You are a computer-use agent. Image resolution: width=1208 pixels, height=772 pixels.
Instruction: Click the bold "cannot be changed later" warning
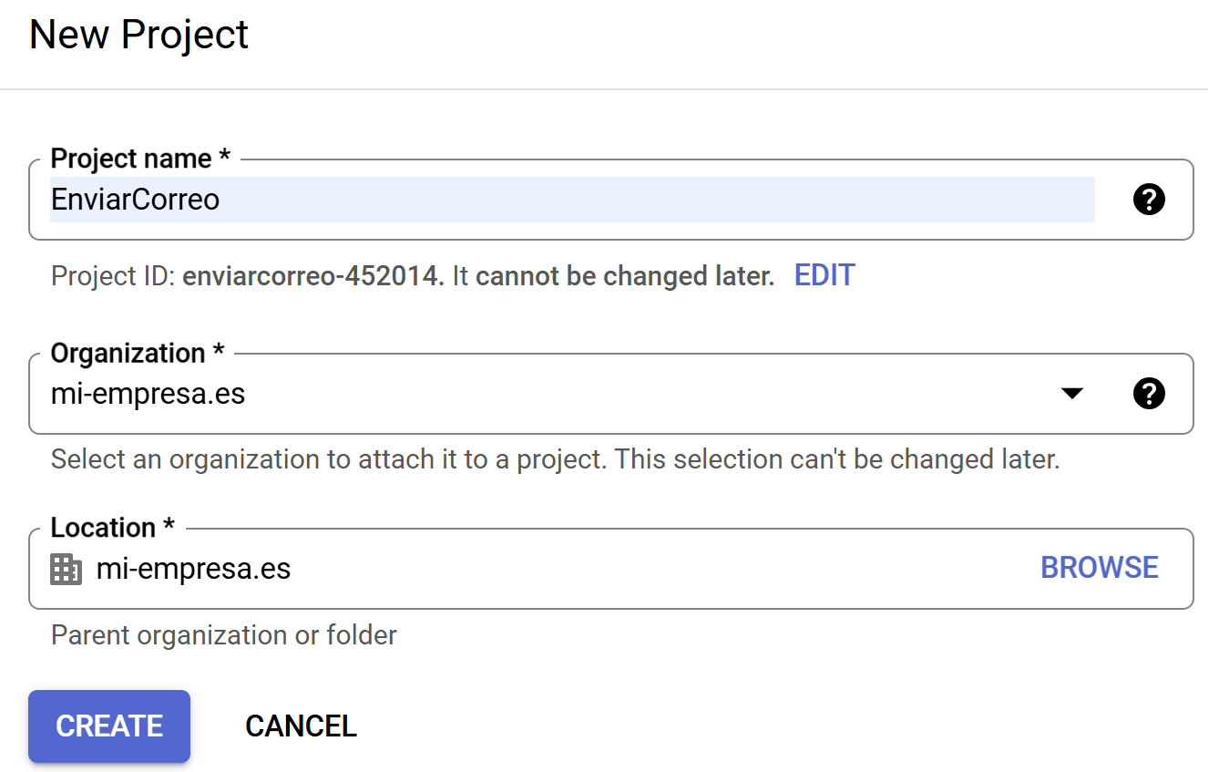click(624, 276)
